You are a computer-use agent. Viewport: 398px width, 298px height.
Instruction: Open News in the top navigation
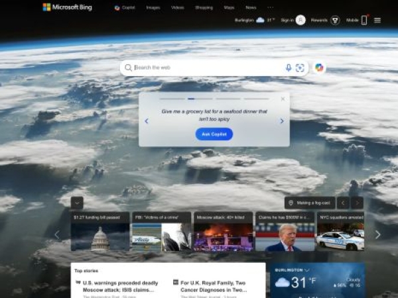click(x=251, y=7)
